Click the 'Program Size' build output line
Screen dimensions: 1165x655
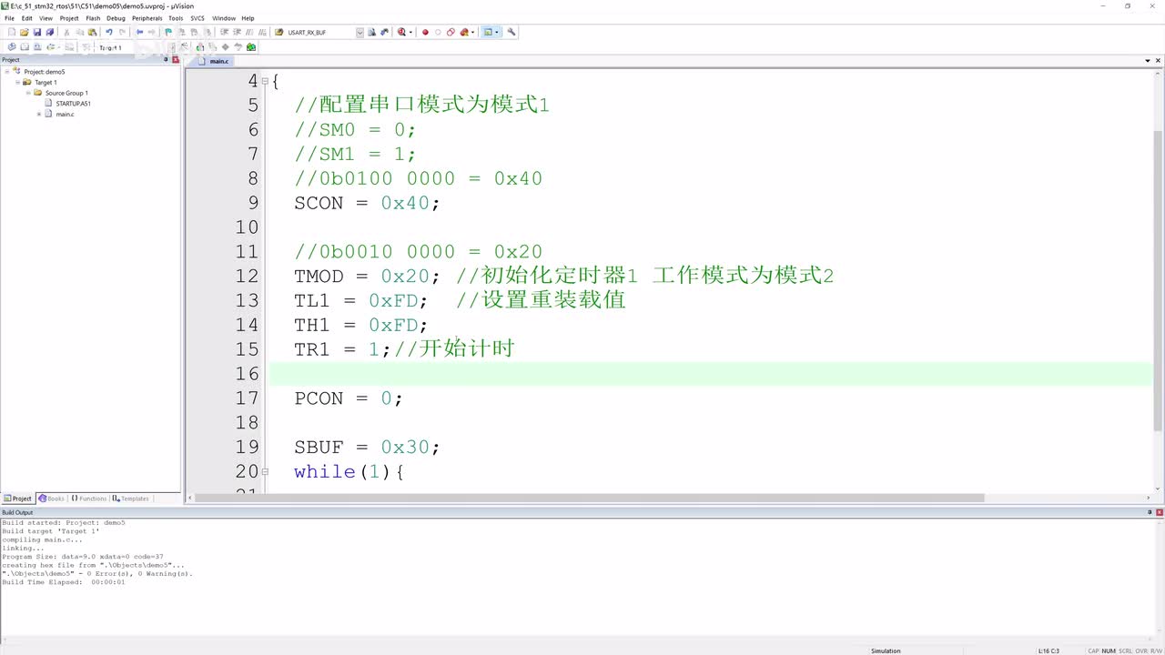point(83,557)
